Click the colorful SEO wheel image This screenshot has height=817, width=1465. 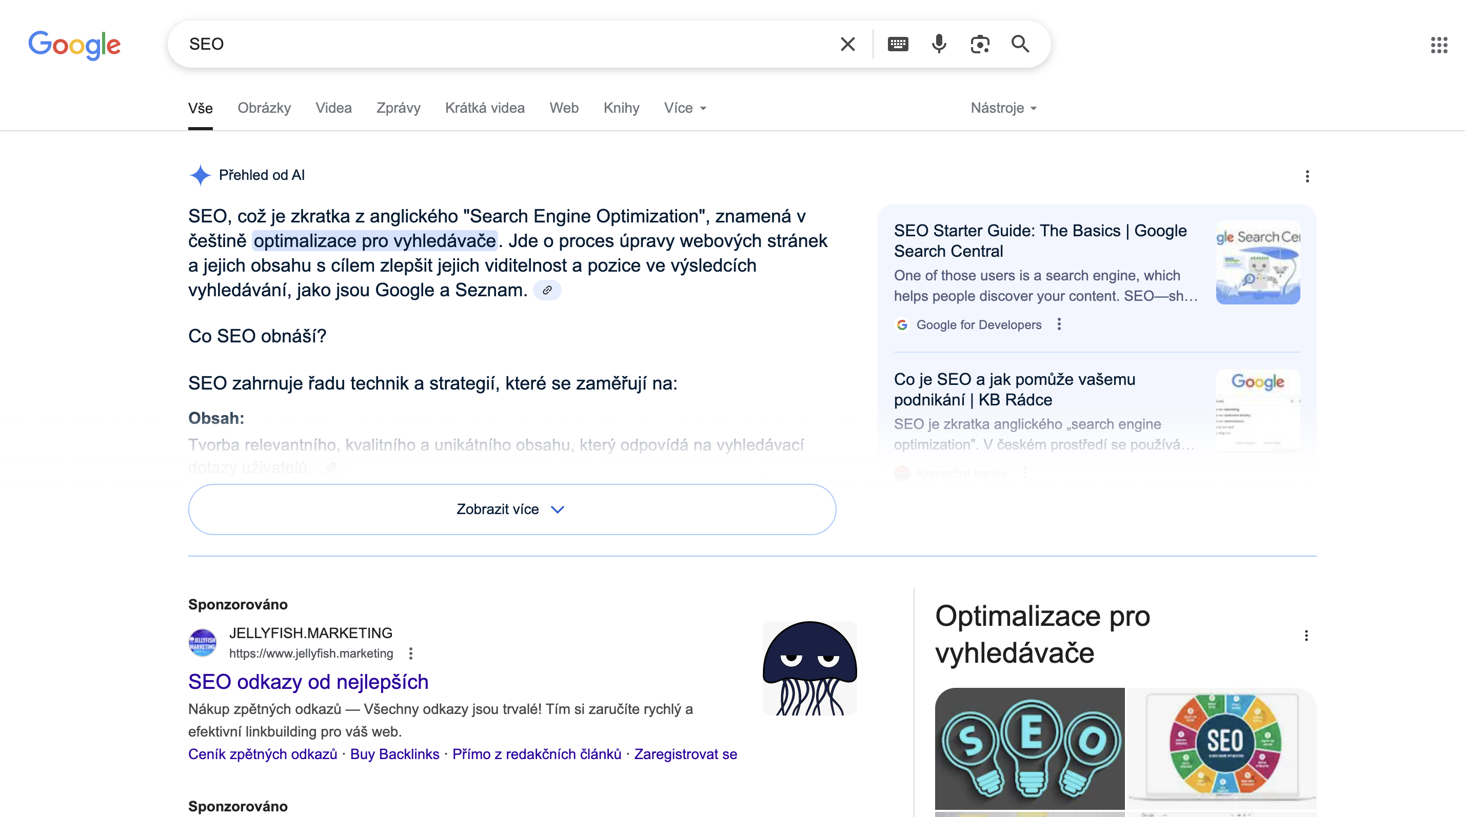(1222, 748)
